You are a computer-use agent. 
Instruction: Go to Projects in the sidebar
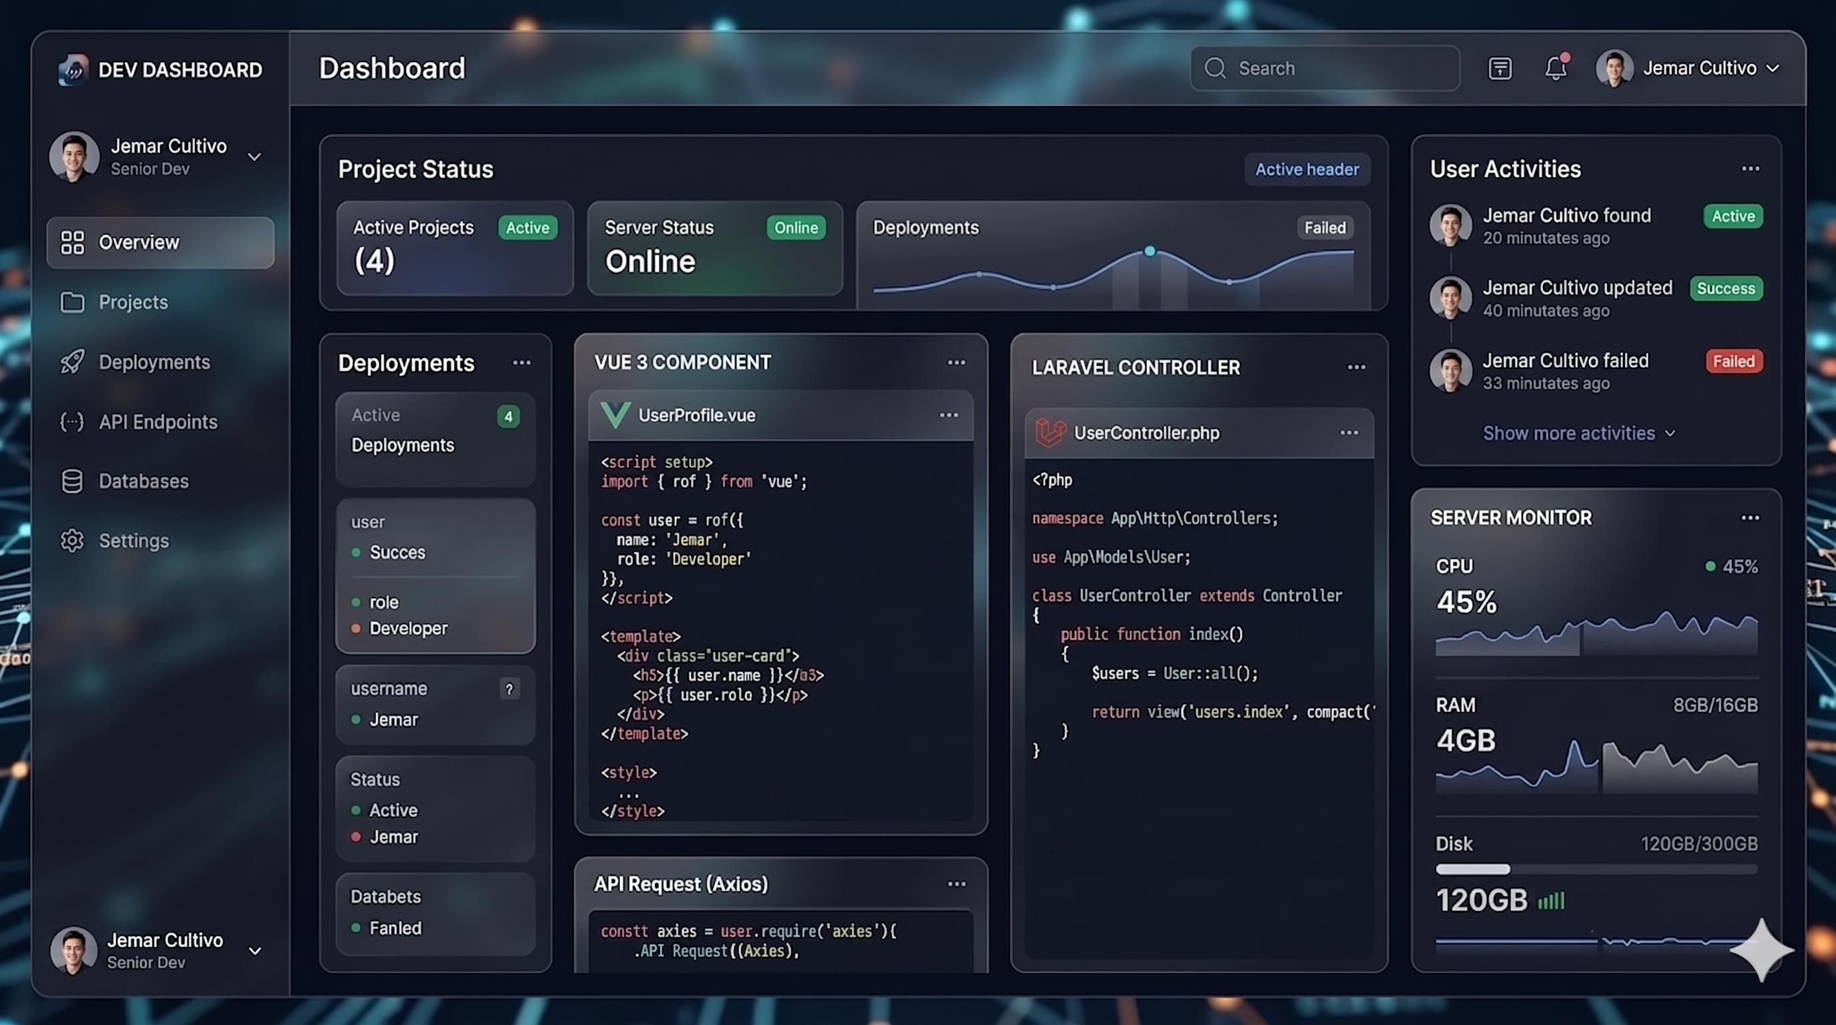point(133,302)
